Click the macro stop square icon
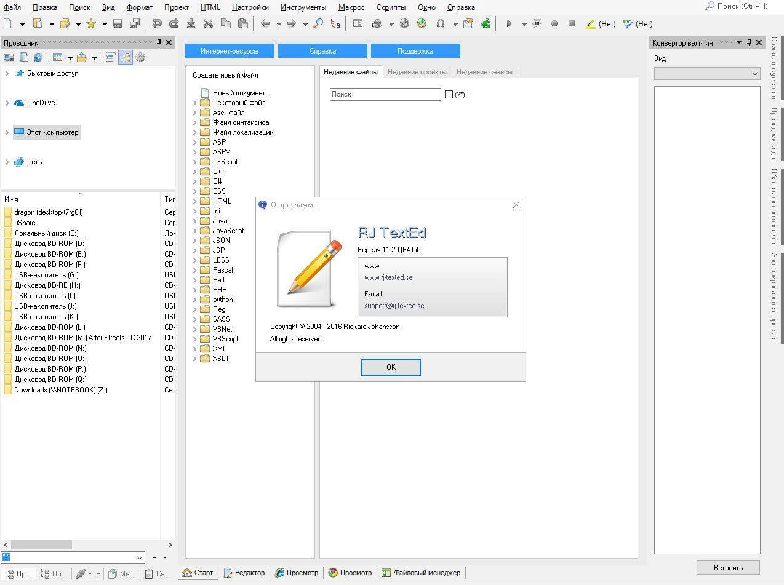The width and height of the screenshot is (784, 585). coord(572,24)
